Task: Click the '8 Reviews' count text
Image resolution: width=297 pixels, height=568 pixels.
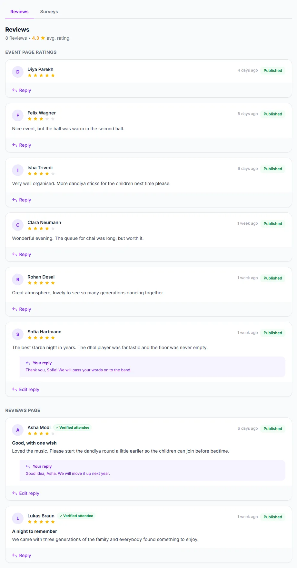Action: click(x=16, y=38)
